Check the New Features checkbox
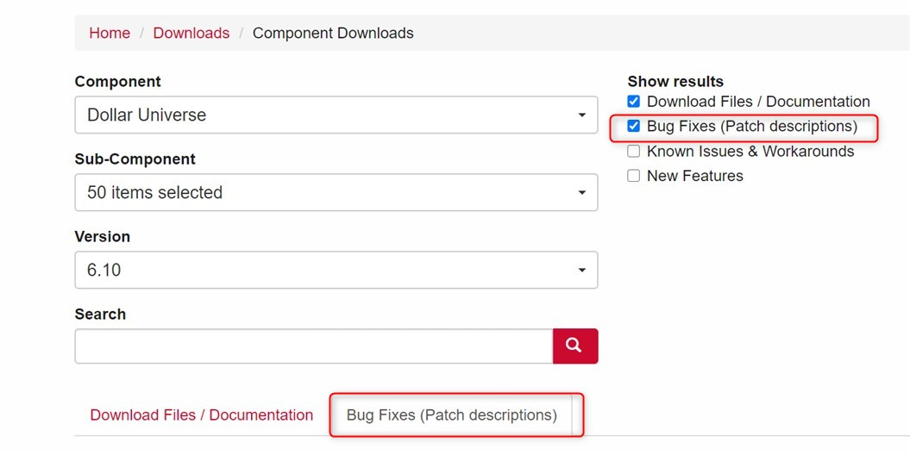Image resolution: width=910 pixels, height=455 pixels. coord(634,176)
